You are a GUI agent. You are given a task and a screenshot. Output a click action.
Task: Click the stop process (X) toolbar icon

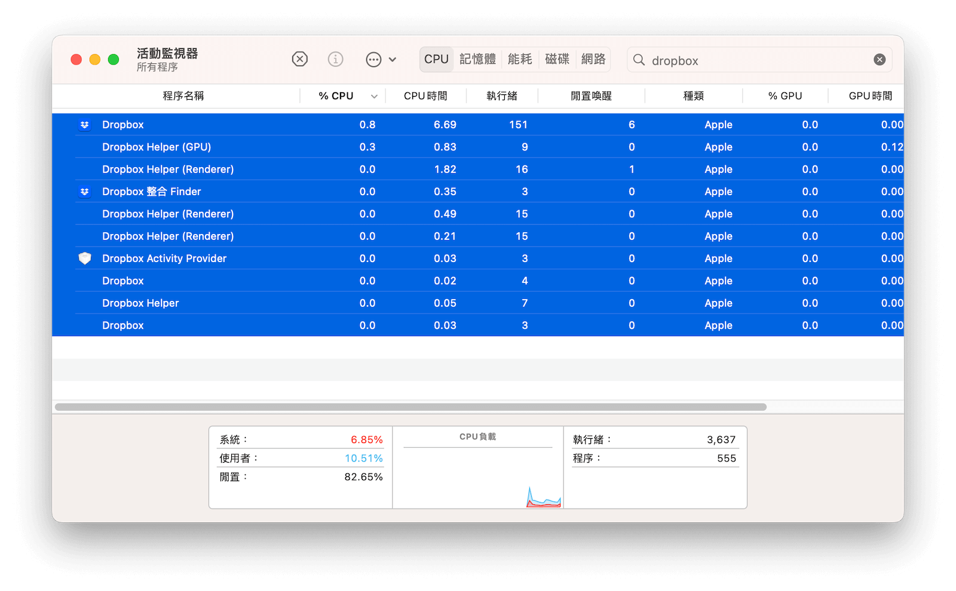[x=300, y=59]
